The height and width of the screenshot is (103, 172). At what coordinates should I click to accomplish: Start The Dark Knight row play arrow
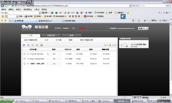point(28,54)
